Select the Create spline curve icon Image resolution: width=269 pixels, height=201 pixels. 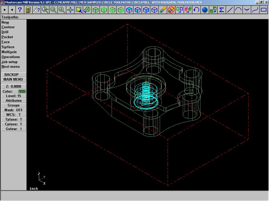click(x=255, y=10)
